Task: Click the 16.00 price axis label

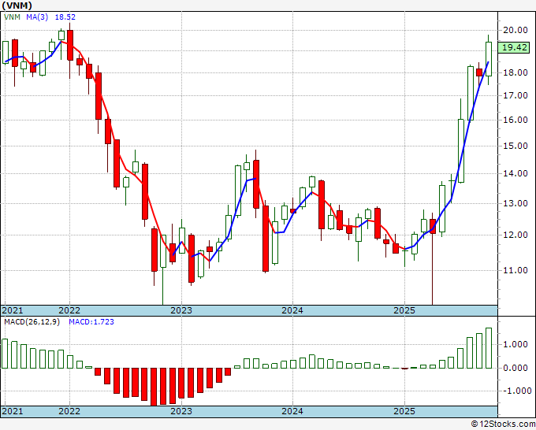Action: click(516, 120)
